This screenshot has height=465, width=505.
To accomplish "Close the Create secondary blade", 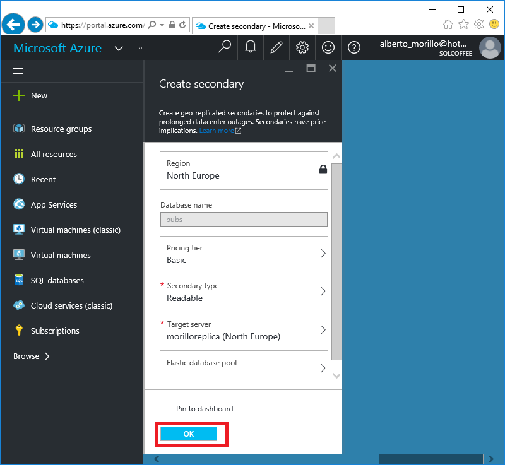I will [333, 68].
